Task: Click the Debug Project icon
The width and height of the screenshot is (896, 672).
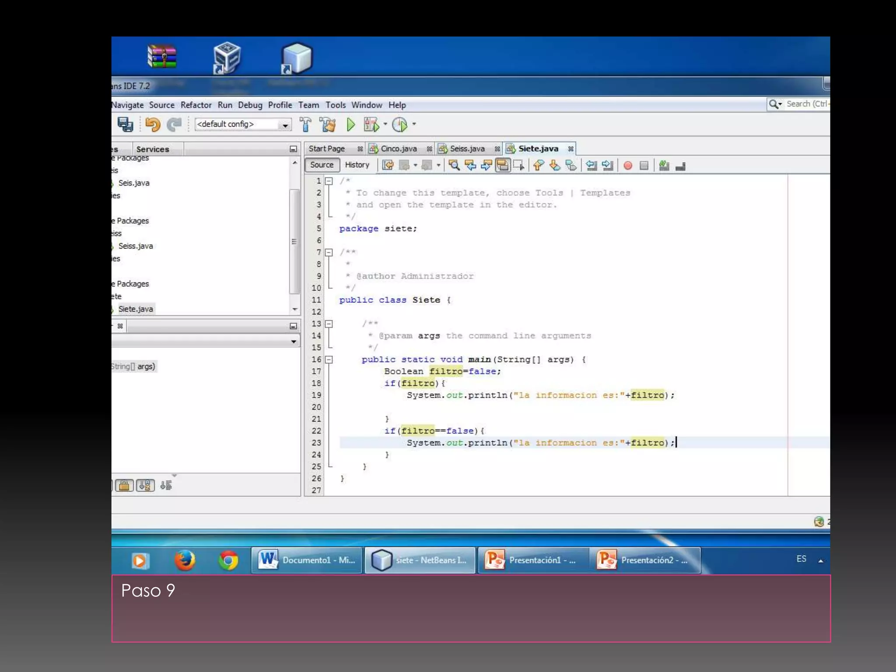Action: 371,125
